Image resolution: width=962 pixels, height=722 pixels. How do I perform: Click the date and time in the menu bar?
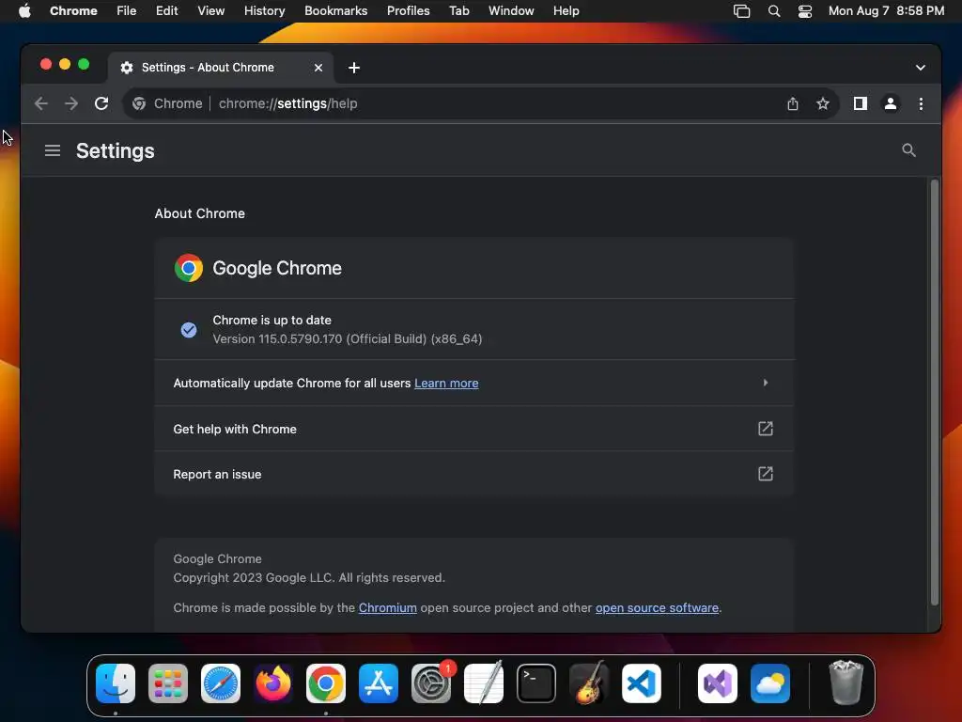(886, 11)
